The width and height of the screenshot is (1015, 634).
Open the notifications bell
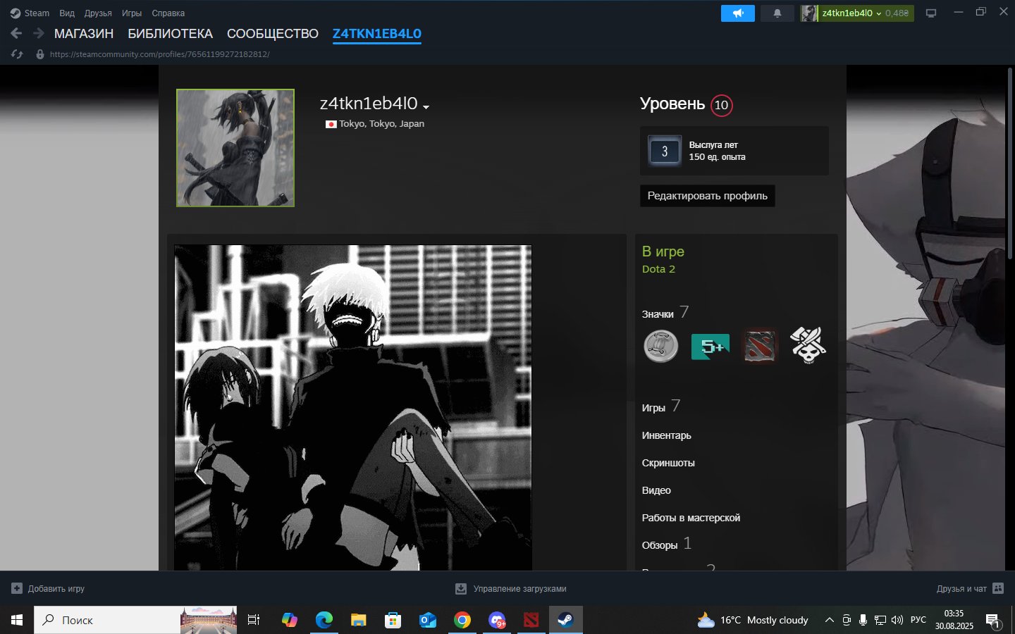(777, 13)
